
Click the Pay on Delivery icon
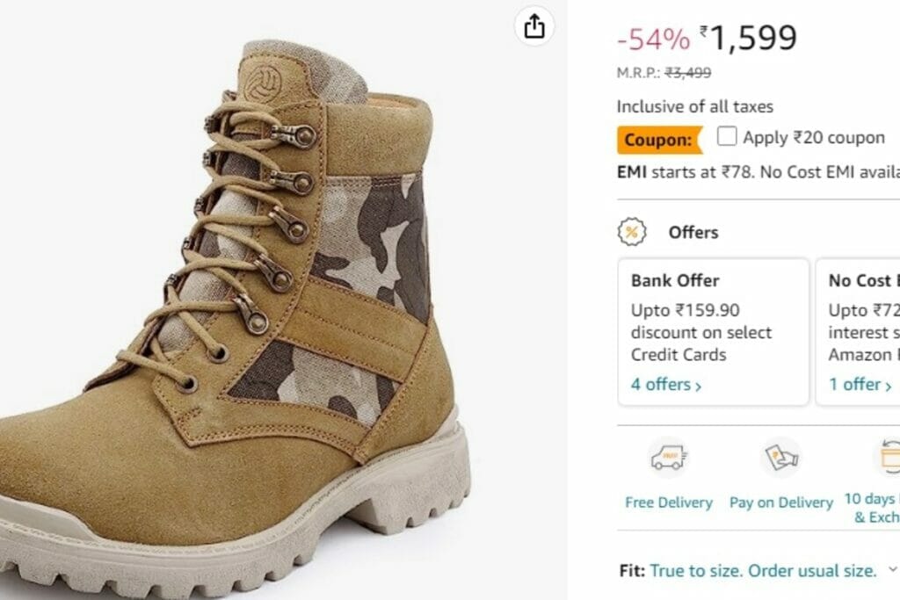[x=780, y=458]
